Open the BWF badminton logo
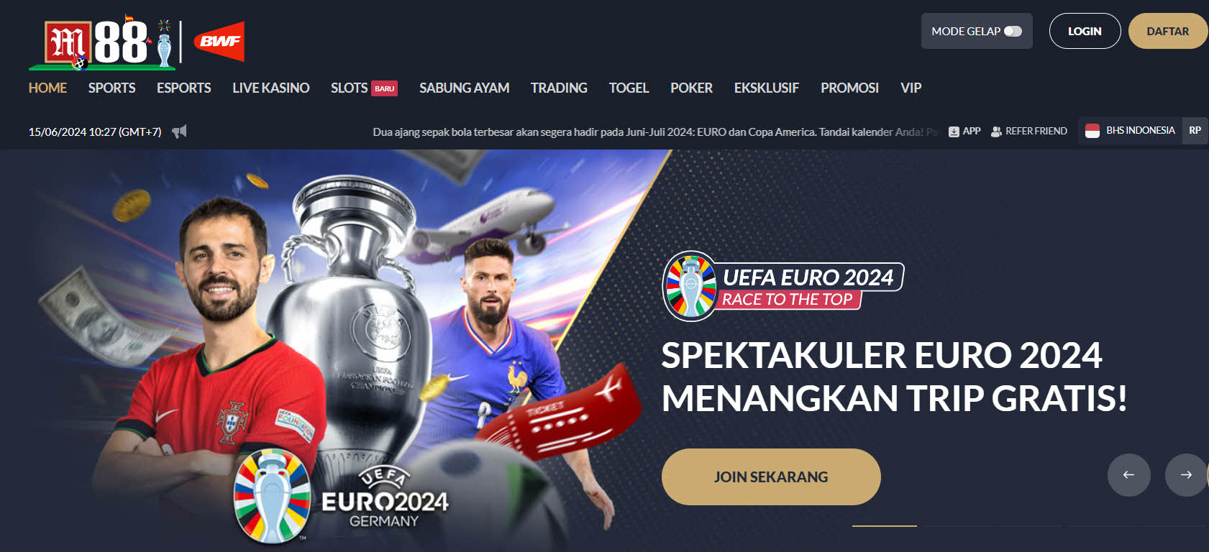1209x552 pixels. (x=219, y=42)
